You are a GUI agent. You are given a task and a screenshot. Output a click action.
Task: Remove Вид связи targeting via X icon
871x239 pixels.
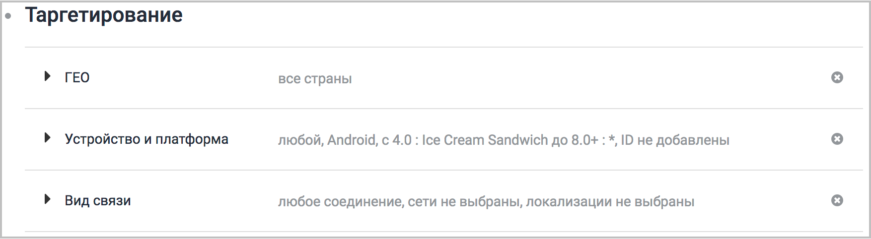point(837,200)
